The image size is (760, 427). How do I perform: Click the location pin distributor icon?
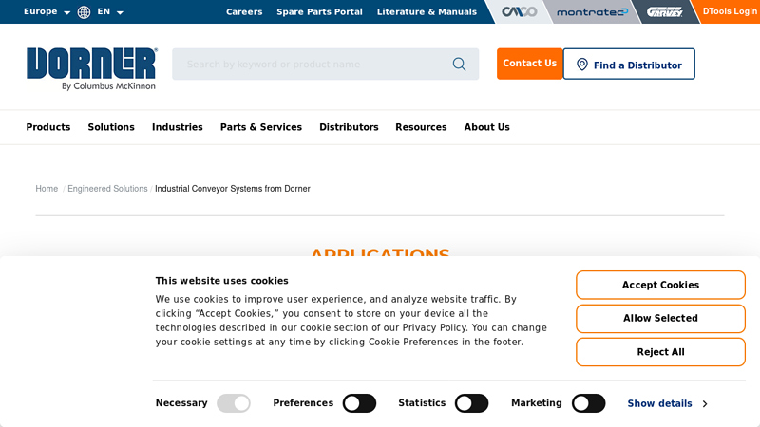point(582,65)
